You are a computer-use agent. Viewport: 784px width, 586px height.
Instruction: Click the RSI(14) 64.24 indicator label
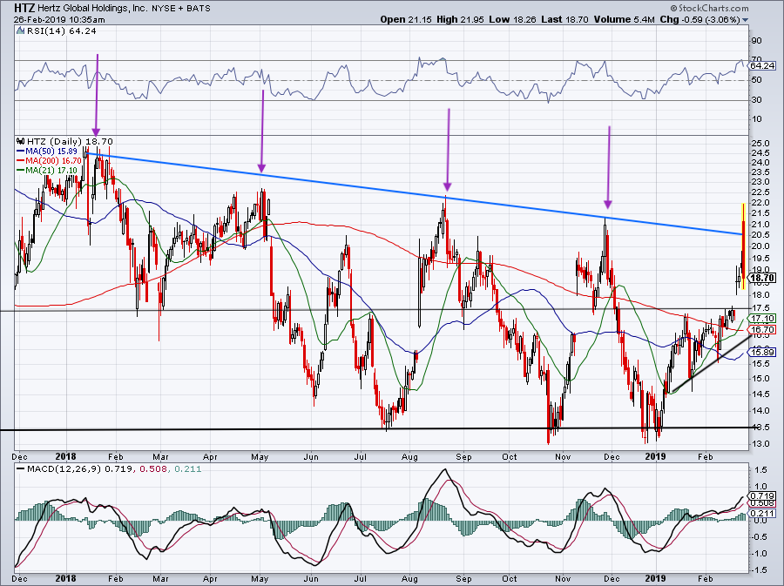(x=61, y=31)
